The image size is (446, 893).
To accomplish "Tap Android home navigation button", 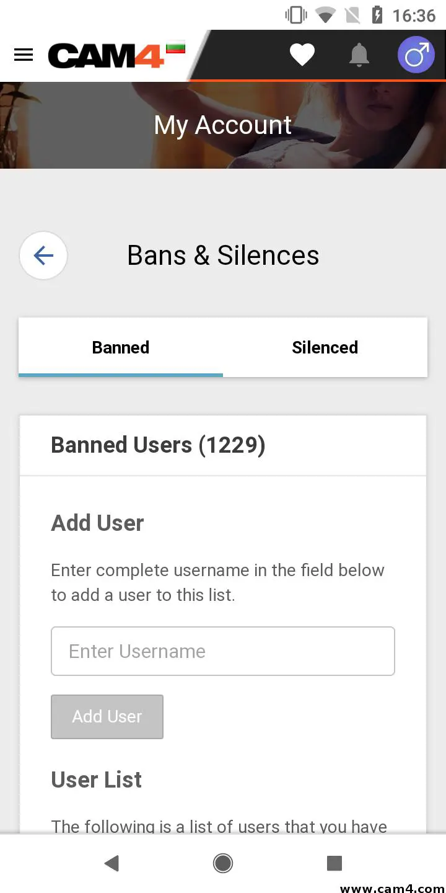I will coord(223,863).
